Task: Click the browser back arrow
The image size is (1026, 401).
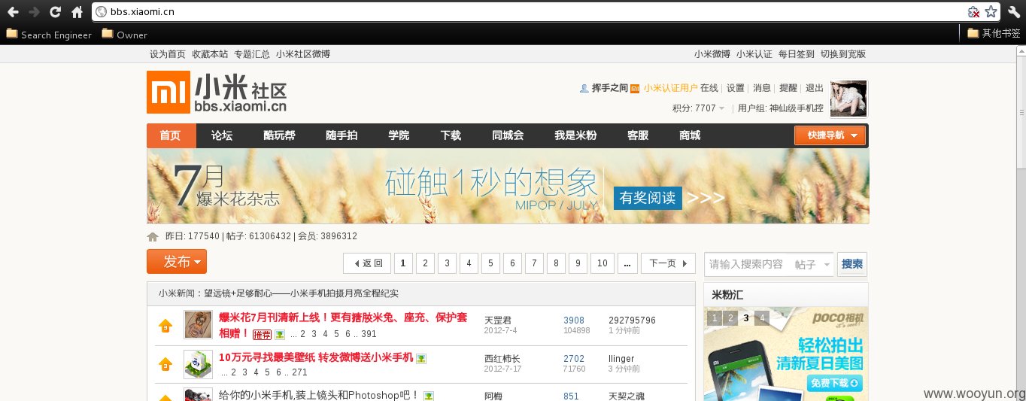Action: pos(13,12)
